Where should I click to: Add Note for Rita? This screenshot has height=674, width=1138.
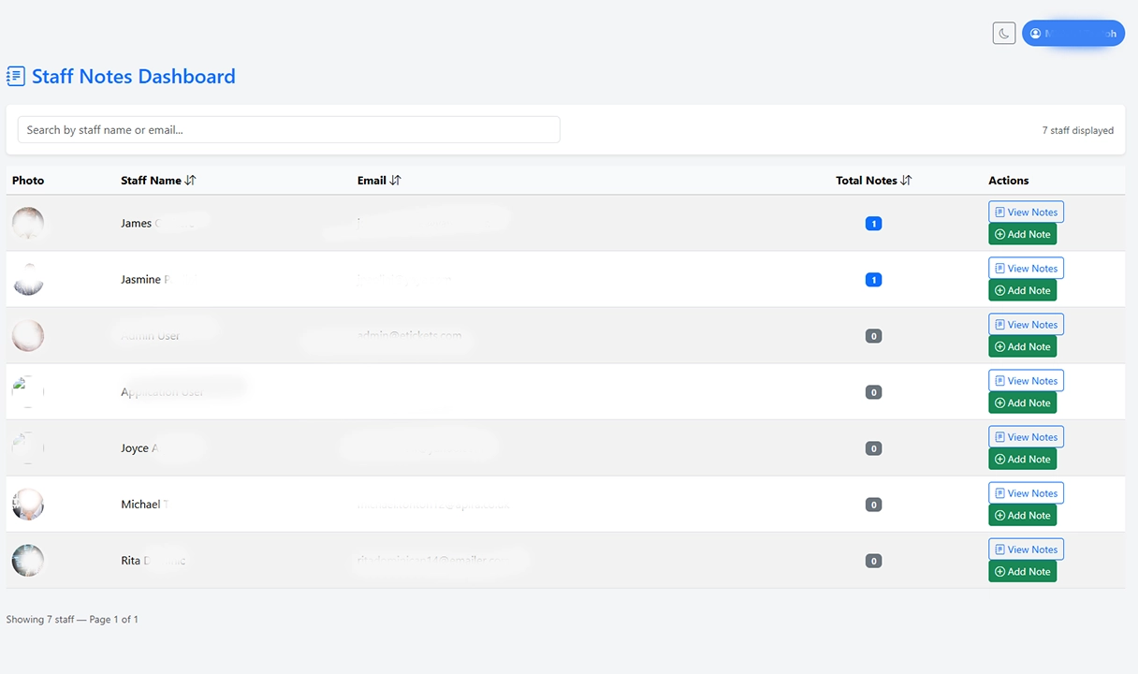pyautogui.click(x=1022, y=571)
